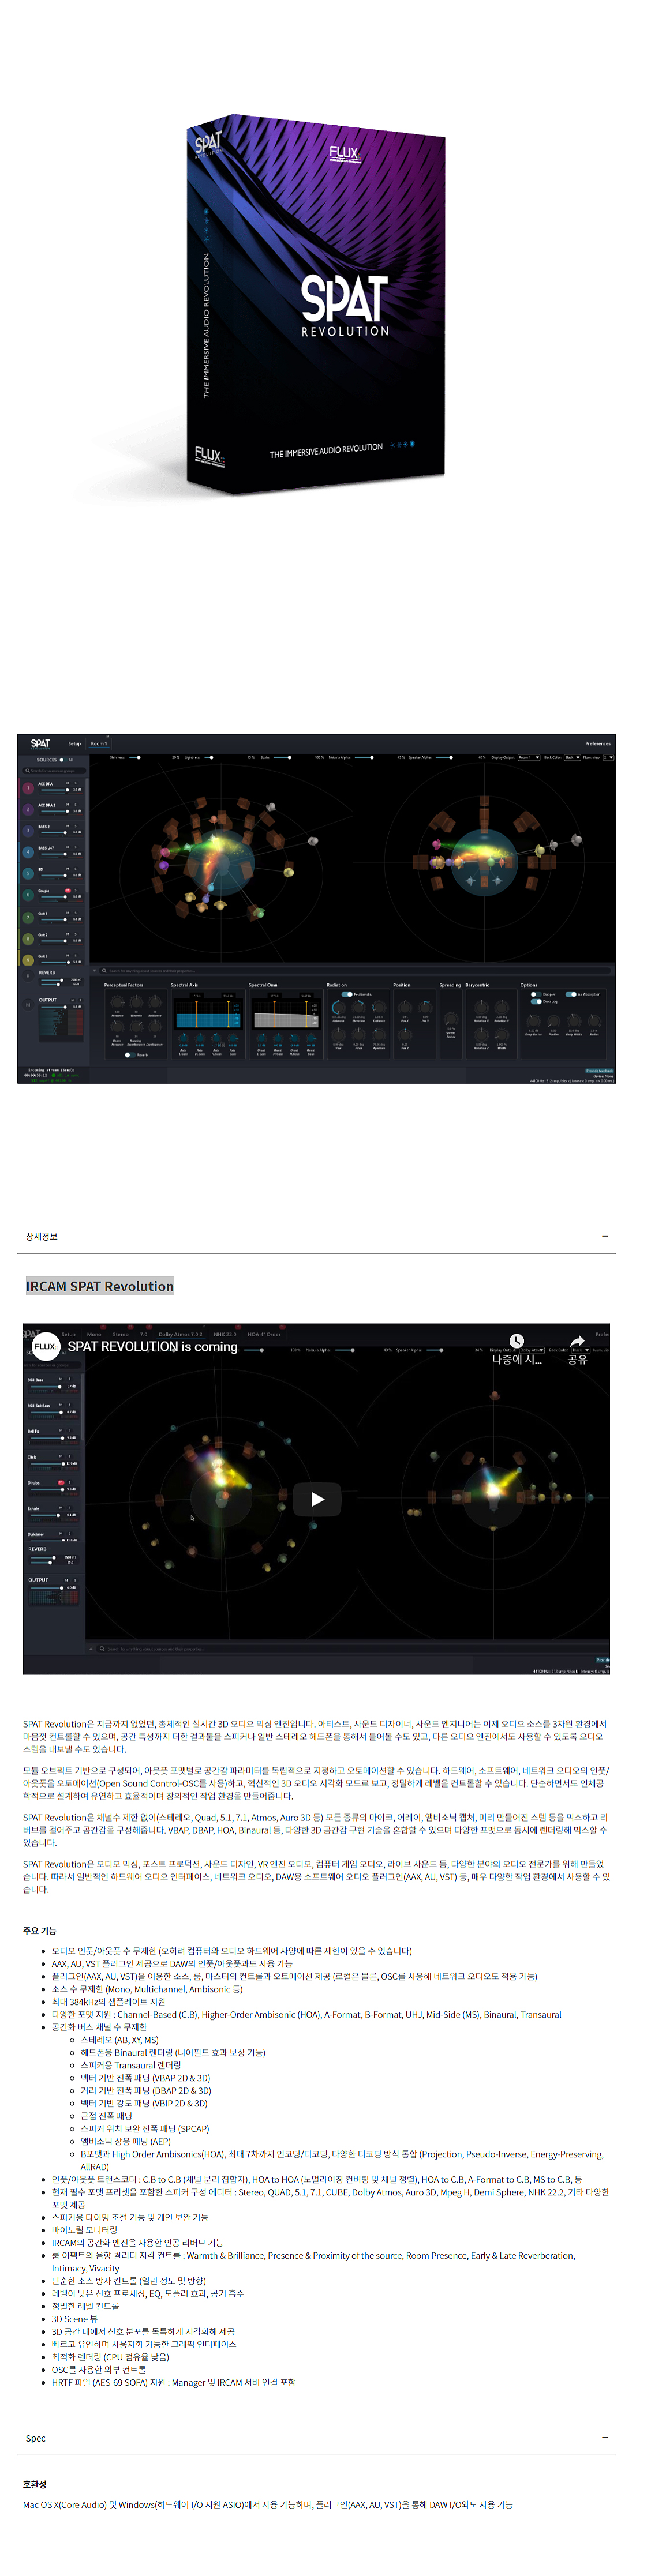This screenshot has width=651, height=2576.
Task: Open the video title 'SPAT REVOLUTION is coming'
Action: coord(152,1346)
